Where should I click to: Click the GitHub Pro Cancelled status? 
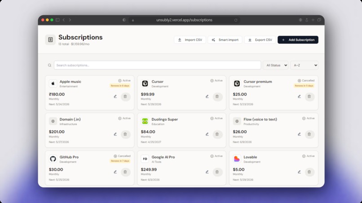[x=122, y=156]
